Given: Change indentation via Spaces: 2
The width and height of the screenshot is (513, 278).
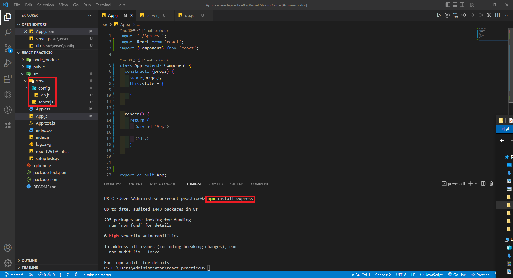Looking at the screenshot, I should click(383, 275).
